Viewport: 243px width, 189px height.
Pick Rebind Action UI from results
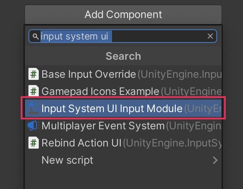click(123, 143)
